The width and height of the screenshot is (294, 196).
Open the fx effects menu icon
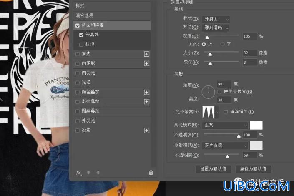pyautogui.click(x=79, y=173)
